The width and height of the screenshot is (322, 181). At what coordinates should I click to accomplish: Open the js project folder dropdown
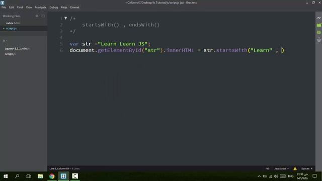pyautogui.click(x=5, y=41)
